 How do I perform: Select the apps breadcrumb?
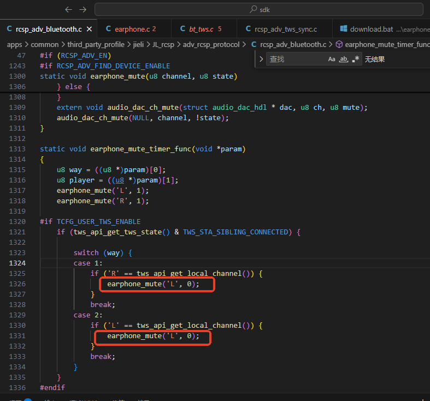[x=14, y=44]
